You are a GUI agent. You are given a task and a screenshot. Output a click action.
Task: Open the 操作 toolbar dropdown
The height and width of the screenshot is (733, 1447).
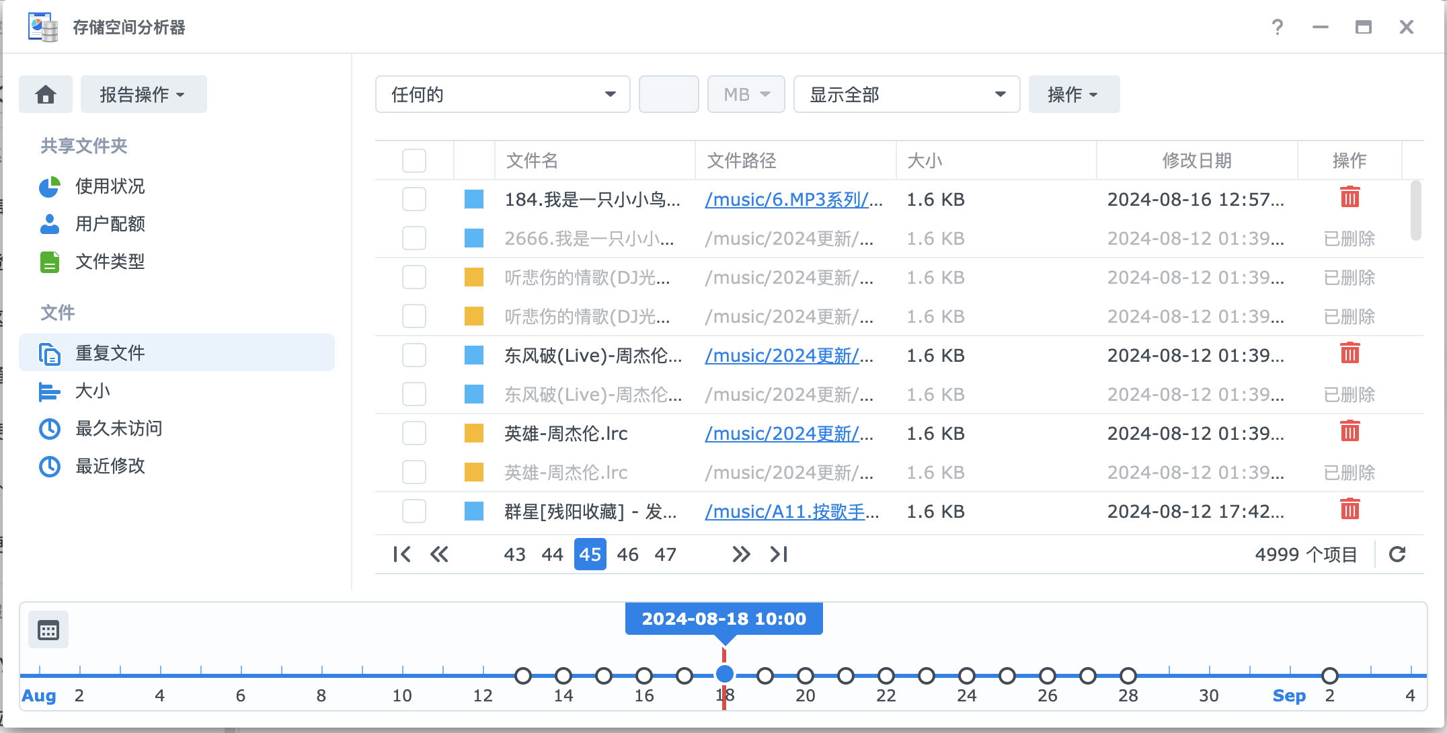click(1074, 94)
